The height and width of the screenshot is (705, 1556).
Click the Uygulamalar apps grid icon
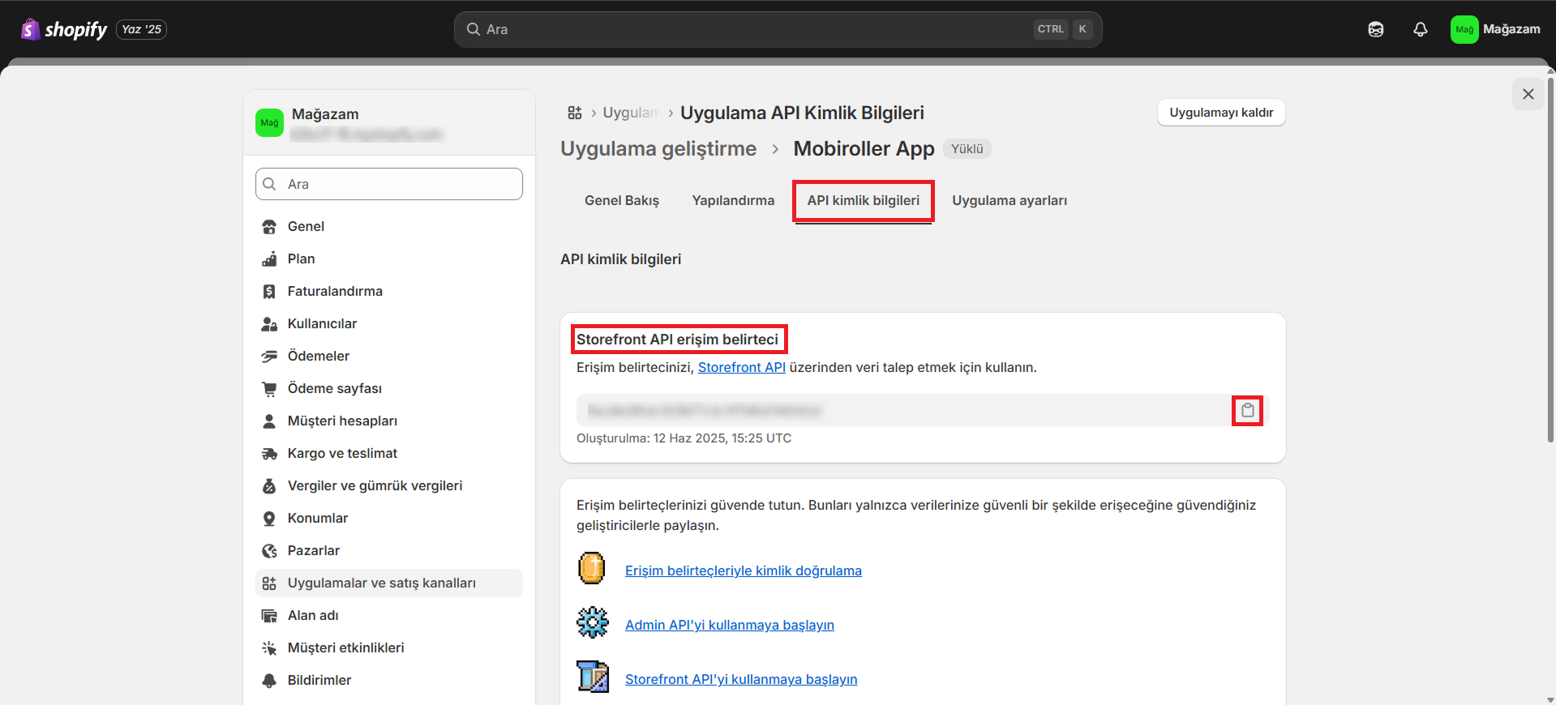pyautogui.click(x=269, y=583)
